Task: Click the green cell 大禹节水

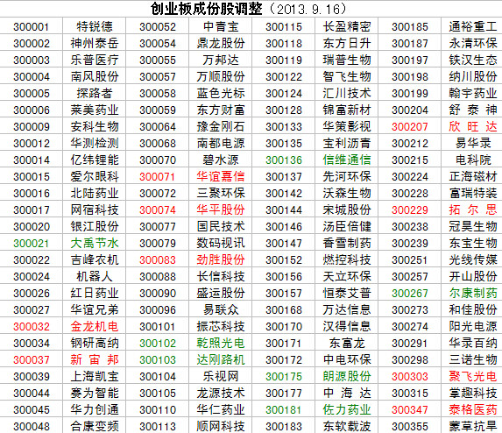Action: click(95, 243)
